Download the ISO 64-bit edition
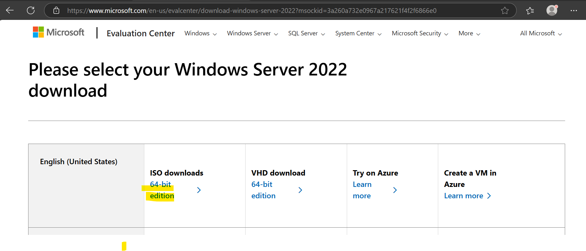586x251 pixels. pos(162,190)
